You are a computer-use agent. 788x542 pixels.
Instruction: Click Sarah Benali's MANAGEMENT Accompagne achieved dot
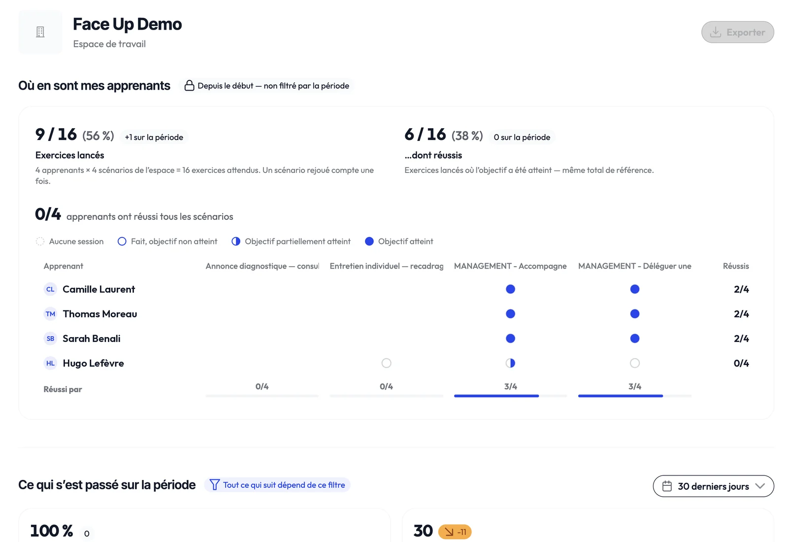pyautogui.click(x=510, y=339)
